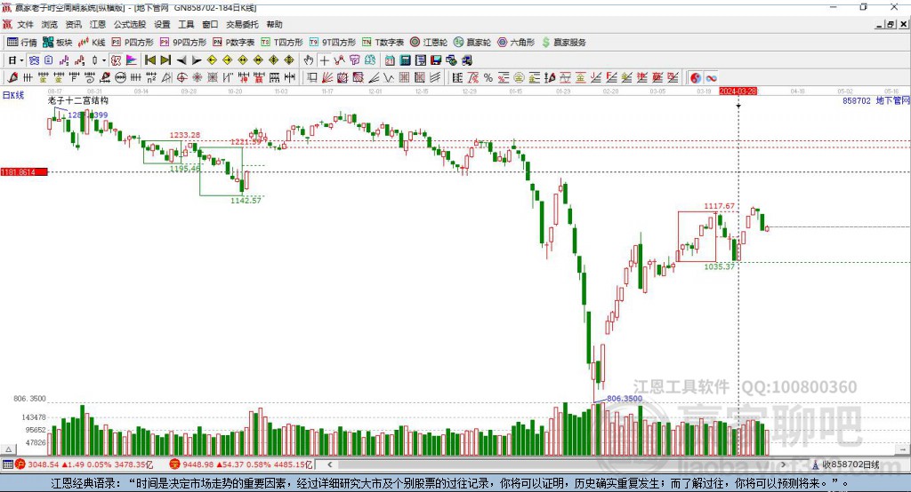Open the 窗口 menu

(210, 24)
